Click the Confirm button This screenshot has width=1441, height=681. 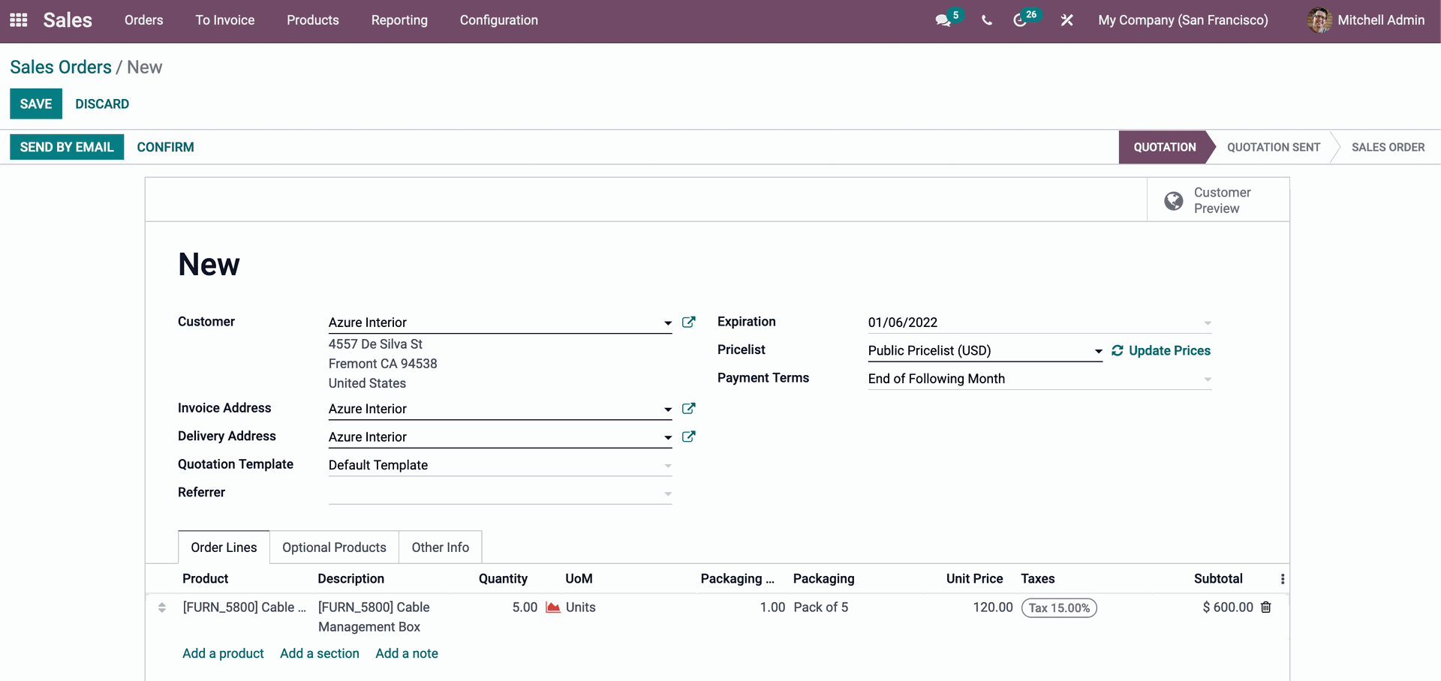click(x=165, y=147)
